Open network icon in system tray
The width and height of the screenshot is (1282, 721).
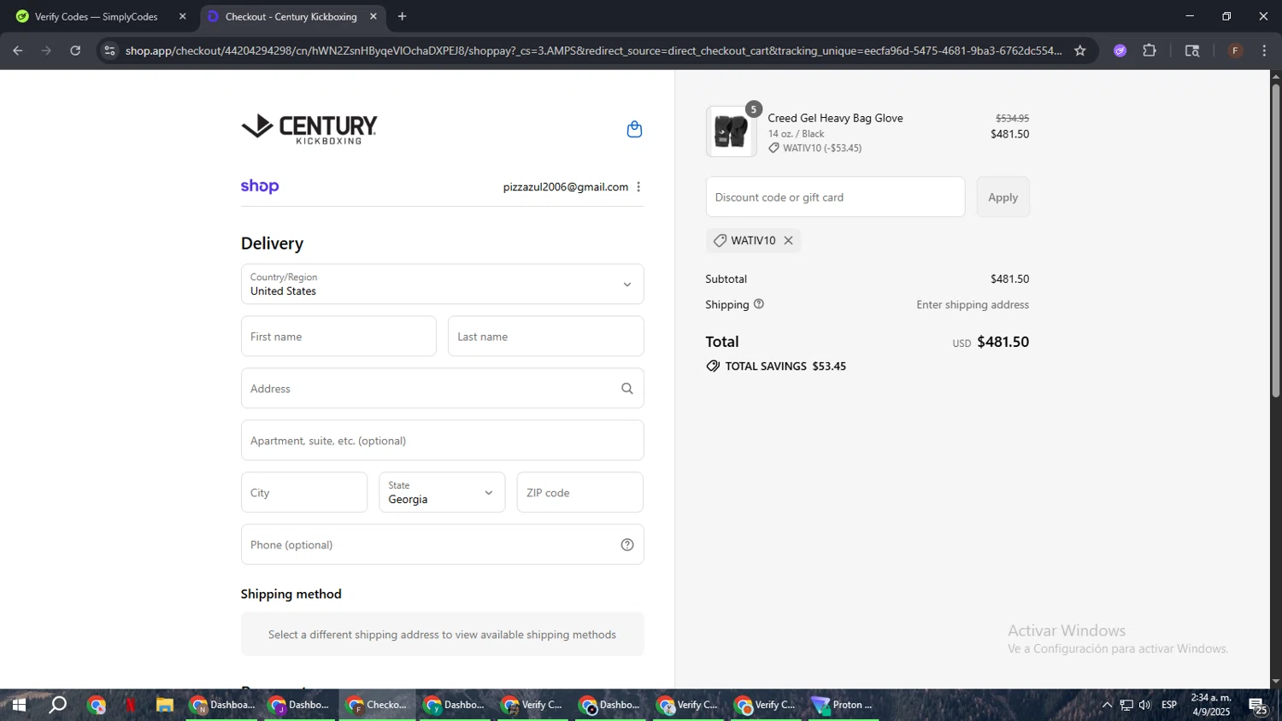(1126, 705)
